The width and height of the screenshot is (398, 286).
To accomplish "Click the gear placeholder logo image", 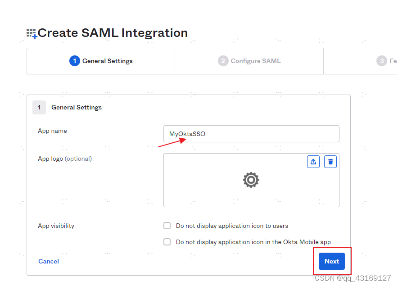I will click(251, 180).
